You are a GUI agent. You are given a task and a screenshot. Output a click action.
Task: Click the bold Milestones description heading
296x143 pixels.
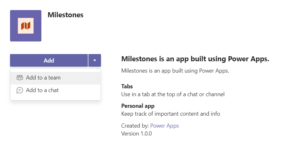click(195, 59)
